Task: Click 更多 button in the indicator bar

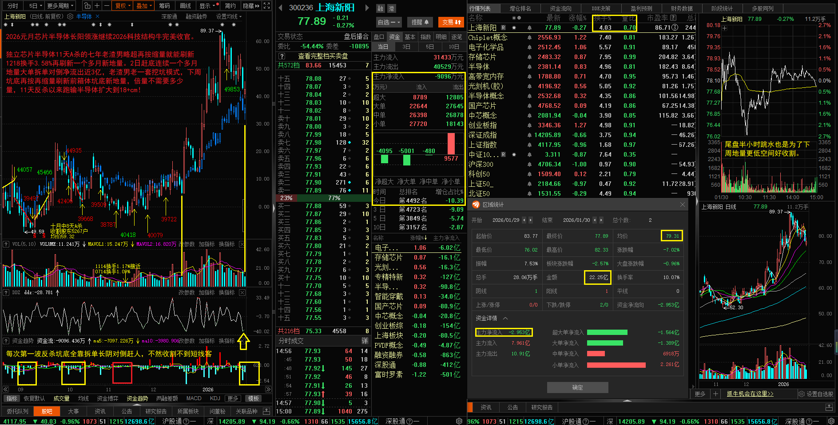Action: (x=233, y=398)
